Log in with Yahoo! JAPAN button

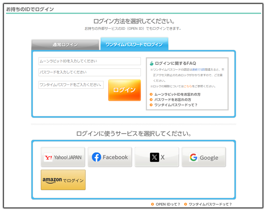tap(63, 157)
